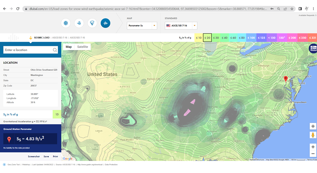
Task: Select the ≤ 80 legend swatch
Action: 242,38
